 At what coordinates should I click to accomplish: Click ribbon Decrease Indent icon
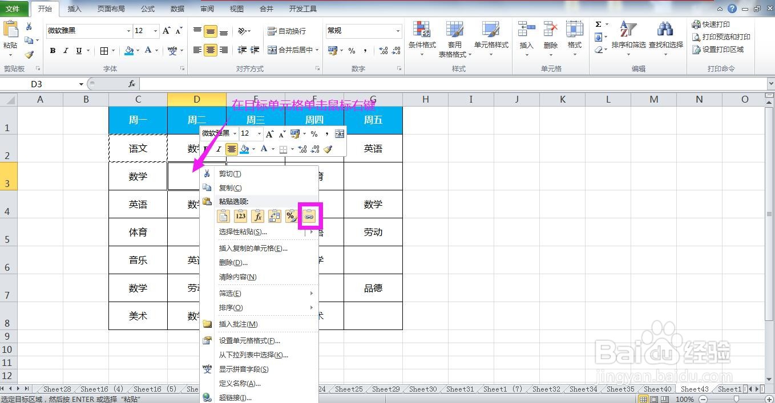(x=241, y=50)
